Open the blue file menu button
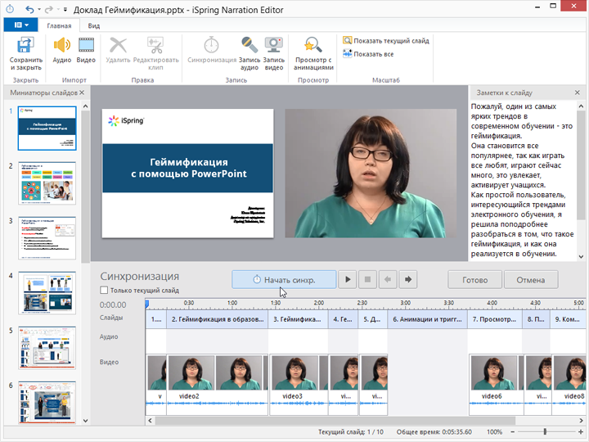Image resolution: width=589 pixels, height=442 pixels. [x=20, y=25]
